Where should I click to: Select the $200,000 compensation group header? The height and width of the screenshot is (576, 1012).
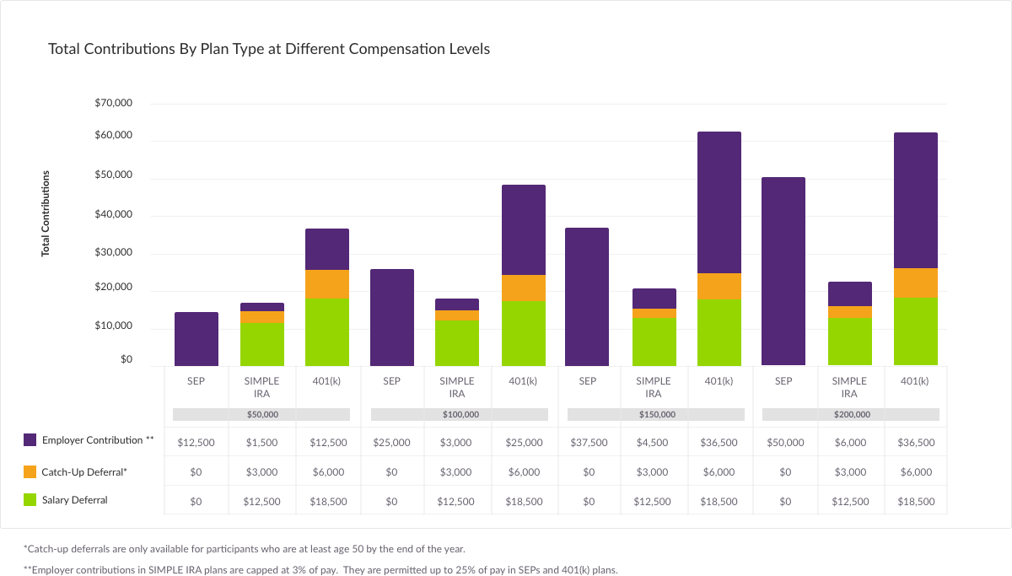851,415
